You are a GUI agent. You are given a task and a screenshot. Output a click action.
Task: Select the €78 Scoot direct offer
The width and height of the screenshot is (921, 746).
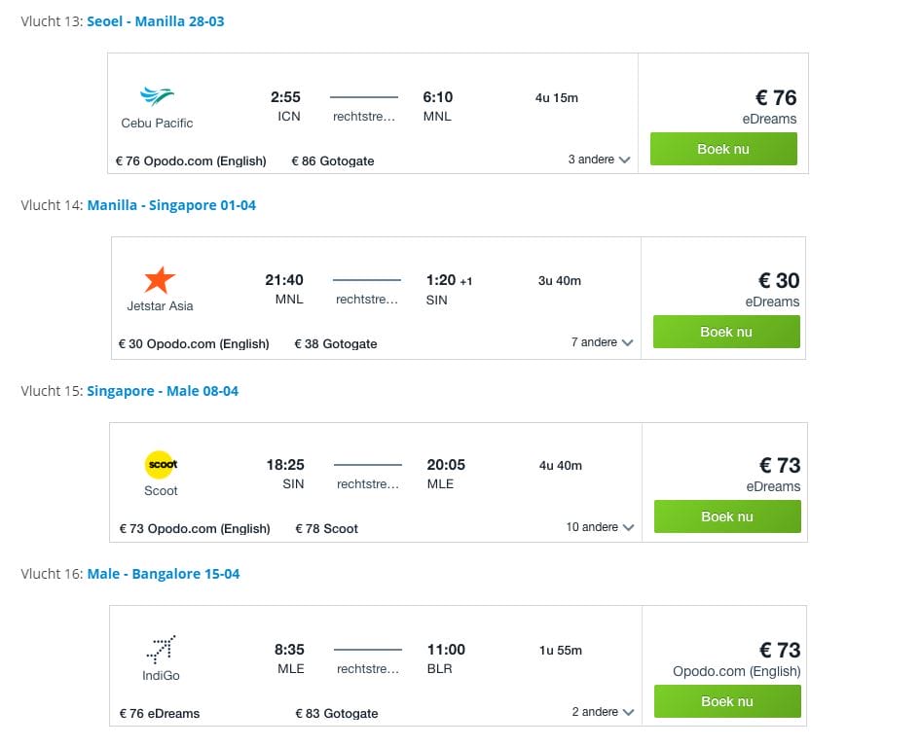click(x=326, y=529)
